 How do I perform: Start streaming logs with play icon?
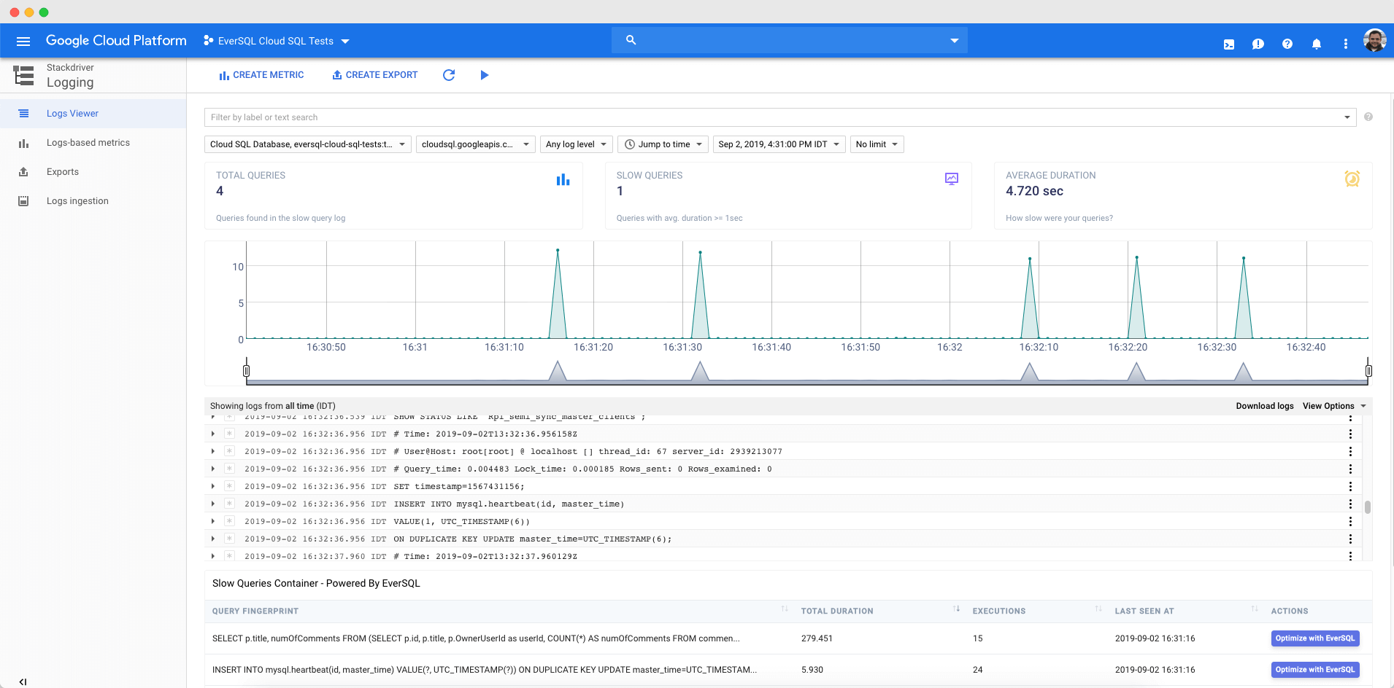click(485, 75)
